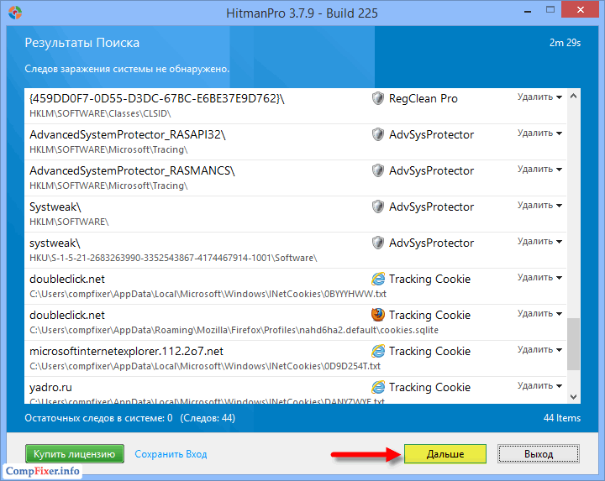Image resolution: width=605 pixels, height=481 pixels.
Task: Click shield icon in systweak\ HKU row
Action: click(378, 243)
